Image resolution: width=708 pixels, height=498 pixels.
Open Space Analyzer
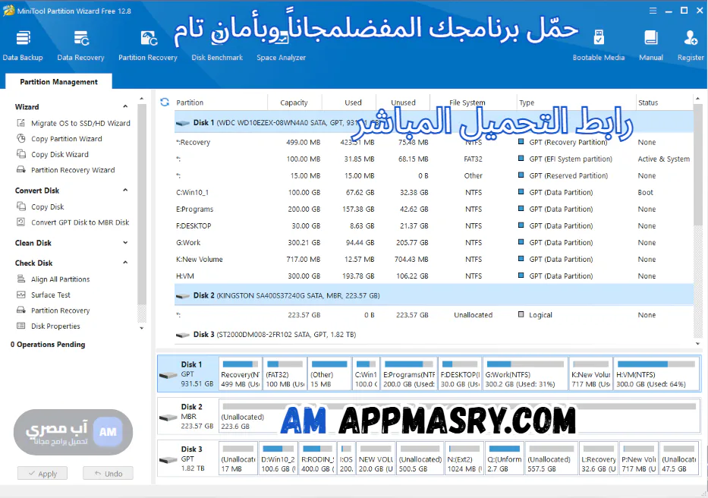(282, 46)
